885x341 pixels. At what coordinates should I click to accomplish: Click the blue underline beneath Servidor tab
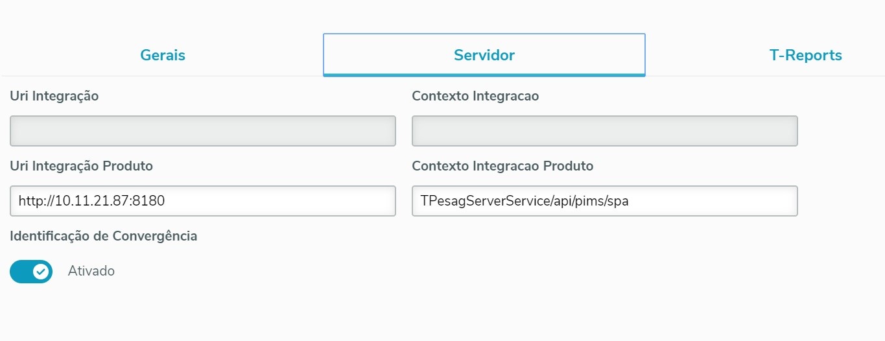tap(484, 75)
